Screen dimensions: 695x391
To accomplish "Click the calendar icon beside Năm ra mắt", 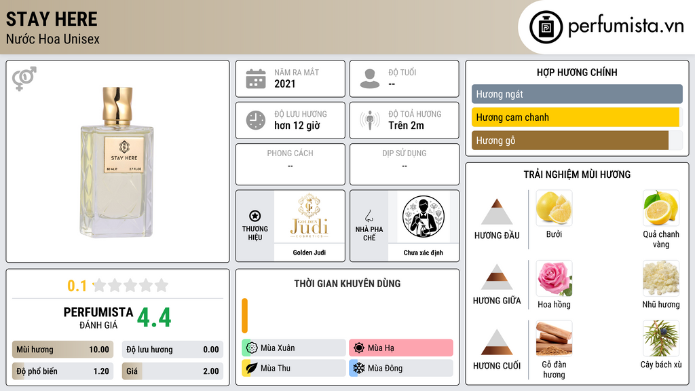I will click(x=256, y=79).
